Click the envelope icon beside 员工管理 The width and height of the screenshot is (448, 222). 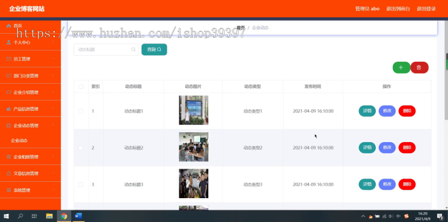(8, 59)
